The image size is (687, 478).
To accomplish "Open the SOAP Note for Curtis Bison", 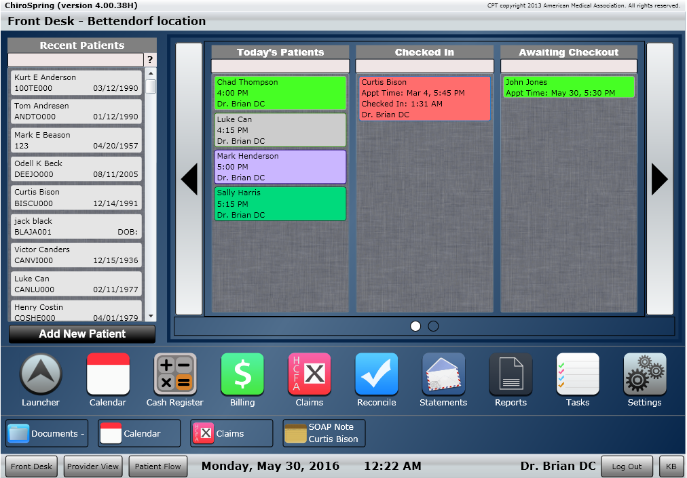I will click(324, 433).
